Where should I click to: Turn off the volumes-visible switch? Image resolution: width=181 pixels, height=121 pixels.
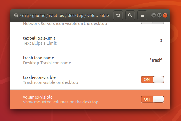(152, 99)
